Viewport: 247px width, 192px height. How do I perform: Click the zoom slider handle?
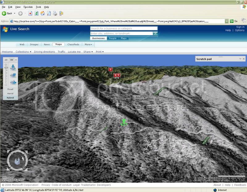coord(6,67)
